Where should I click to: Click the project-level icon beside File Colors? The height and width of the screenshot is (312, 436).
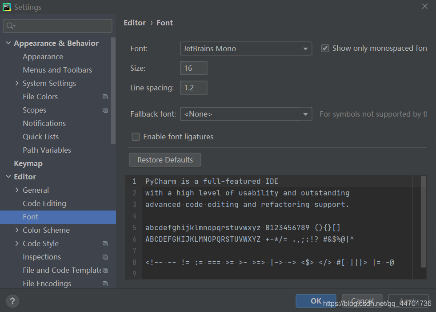pyautogui.click(x=105, y=97)
